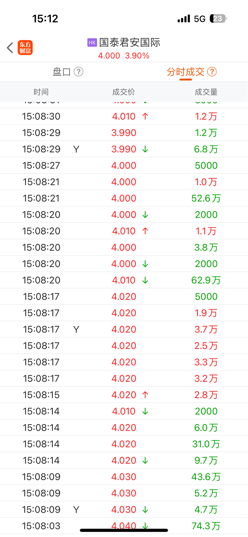The height and width of the screenshot is (537, 248).
Task: Tap the 成交量 column header
Action: coord(206,92)
